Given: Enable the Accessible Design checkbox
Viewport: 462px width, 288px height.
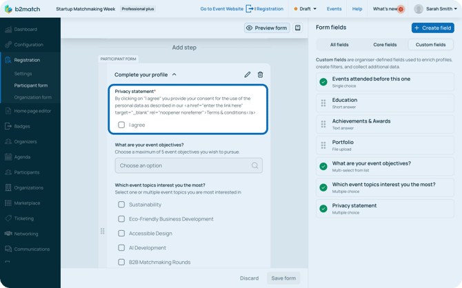Looking at the screenshot, I should click(x=121, y=234).
